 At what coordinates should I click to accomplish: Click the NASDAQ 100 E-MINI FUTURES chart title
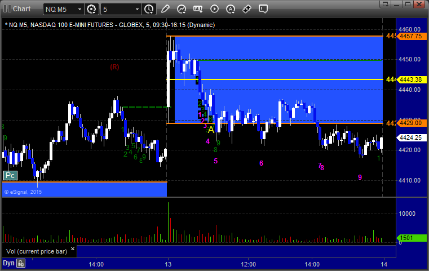tap(110, 25)
